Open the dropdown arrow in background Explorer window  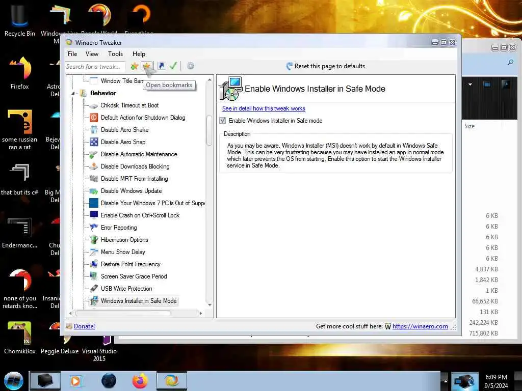[x=470, y=85]
